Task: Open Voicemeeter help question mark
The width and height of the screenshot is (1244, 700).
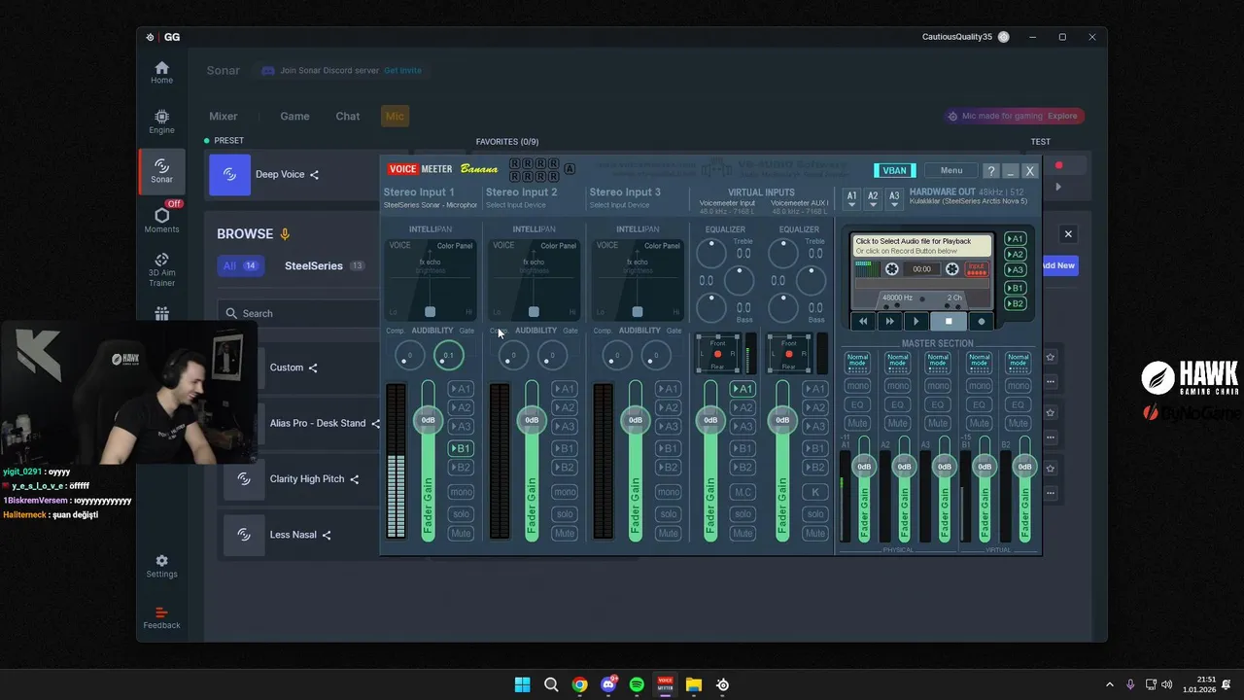Action: point(990,171)
